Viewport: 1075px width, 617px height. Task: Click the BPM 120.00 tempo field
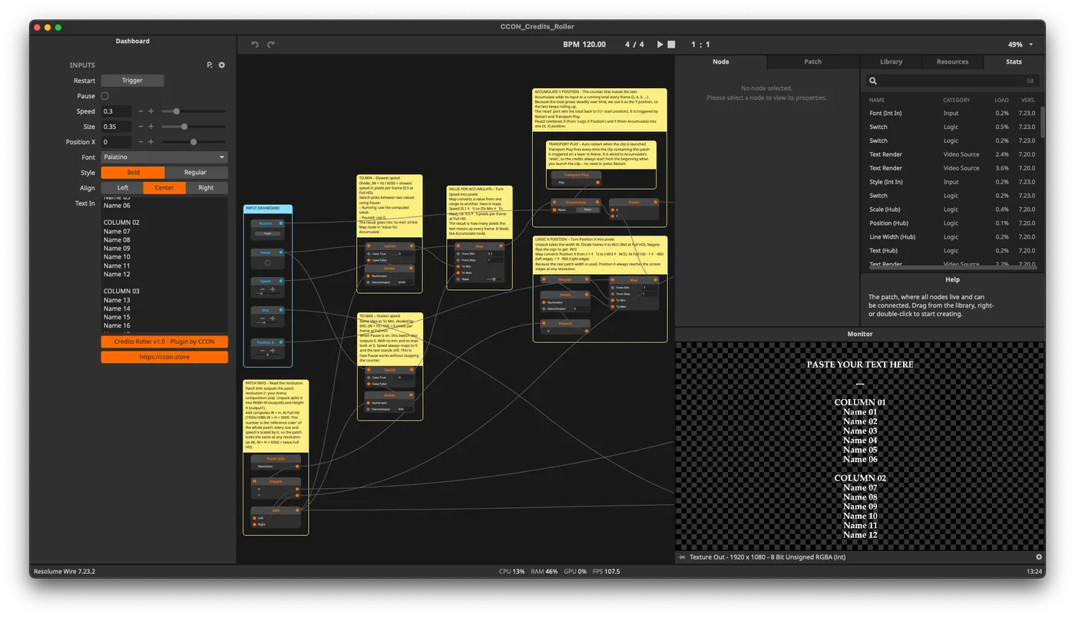point(584,45)
